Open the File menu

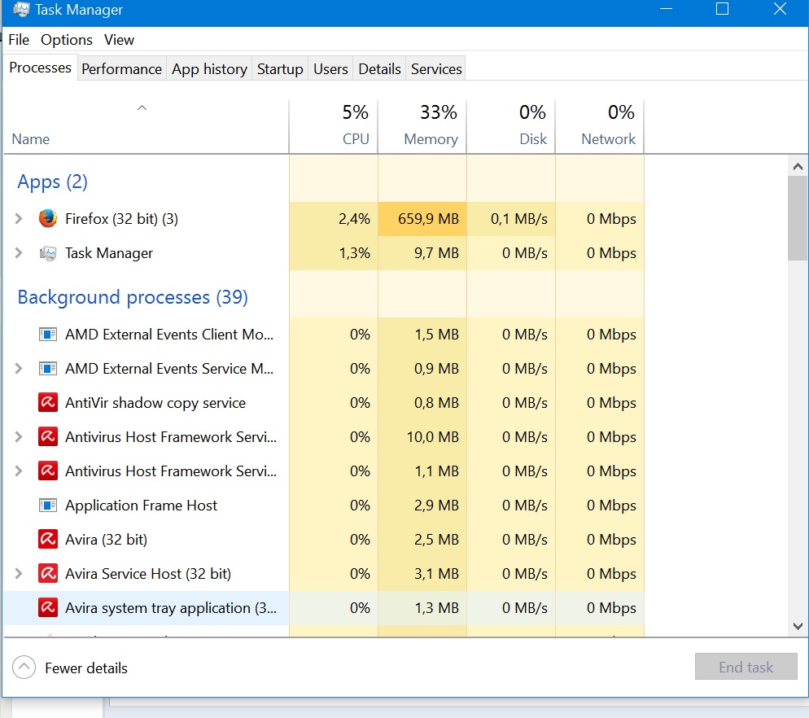(19, 40)
